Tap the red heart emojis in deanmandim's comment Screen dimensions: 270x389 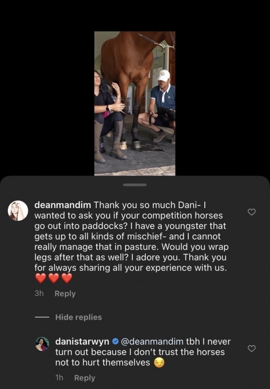click(54, 278)
